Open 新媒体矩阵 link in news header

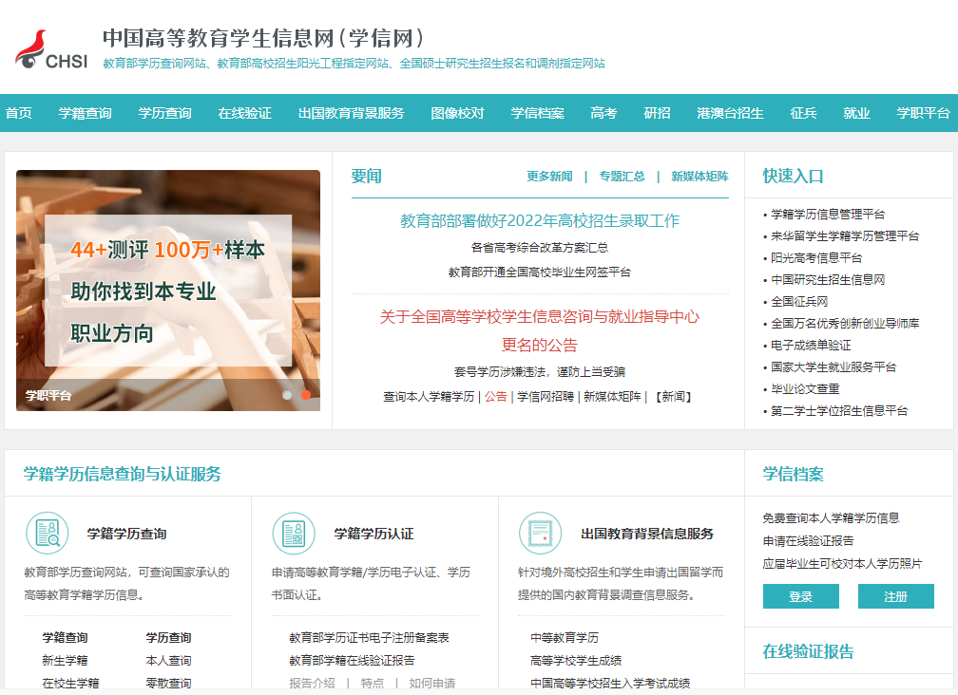point(700,177)
